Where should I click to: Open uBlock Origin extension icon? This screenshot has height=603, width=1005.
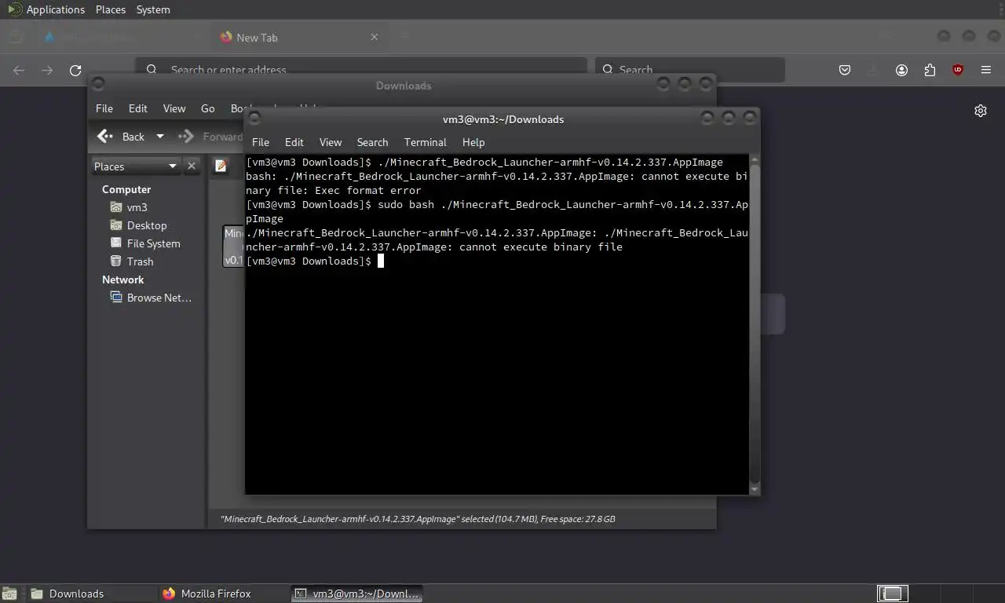pos(958,70)
